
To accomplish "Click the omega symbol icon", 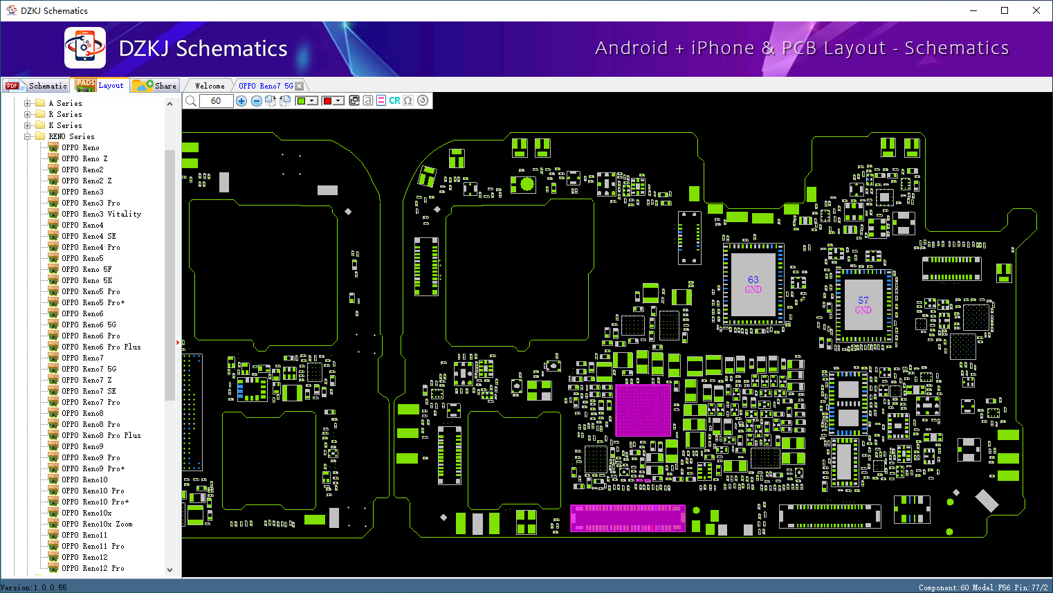I will coord(408,100).
